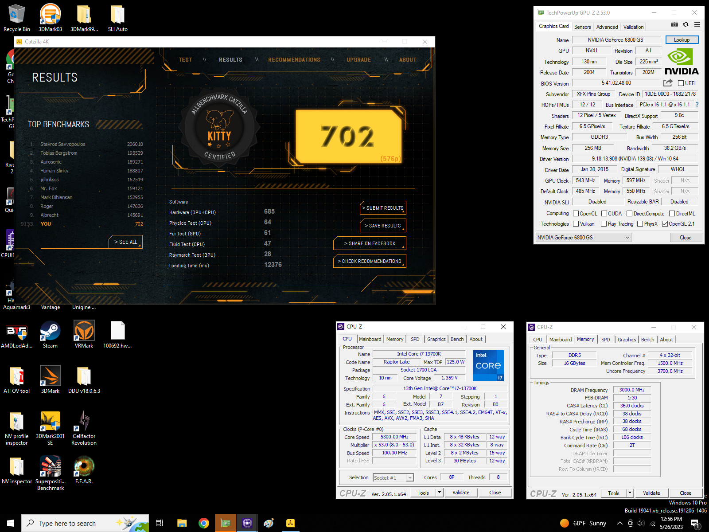Toggle the CUDA checkbox
Image resolution: width=709 pixels, height=532 pixels.
point(604,214)
